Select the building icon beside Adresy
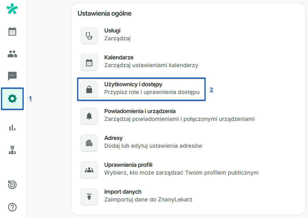Screen dimensions: 308x218 point(89,143)
